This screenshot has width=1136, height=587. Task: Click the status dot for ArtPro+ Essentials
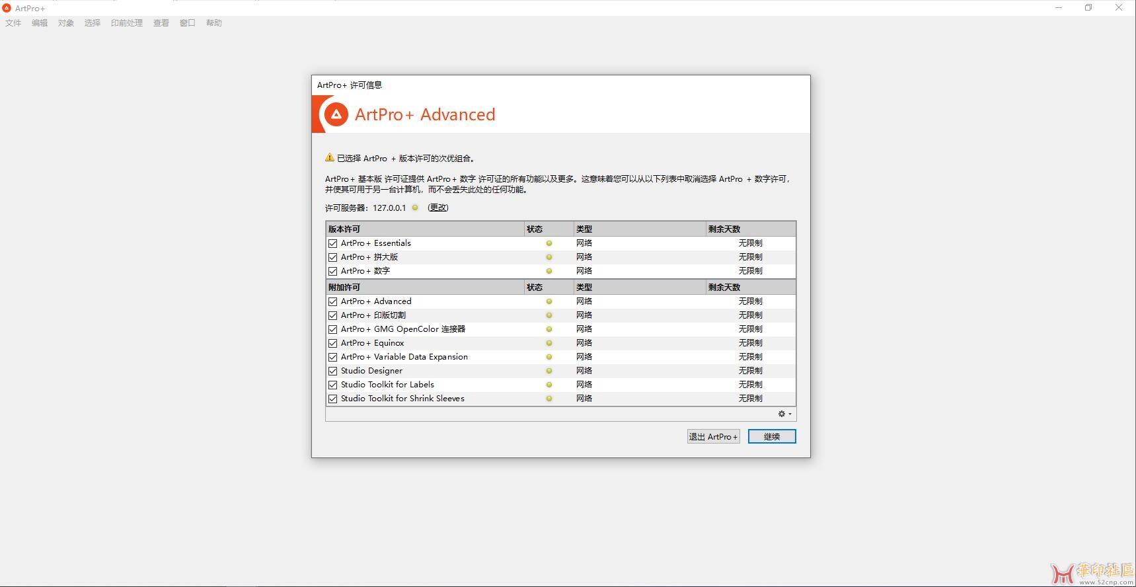click(549, 243)
